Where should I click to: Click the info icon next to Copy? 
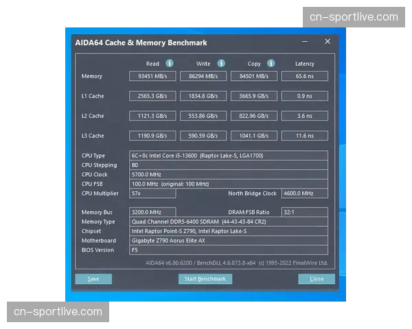point(271,64)
